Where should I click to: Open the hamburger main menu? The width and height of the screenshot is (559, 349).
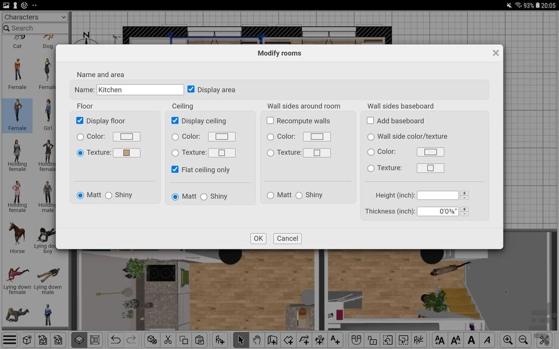pos(10,340)
